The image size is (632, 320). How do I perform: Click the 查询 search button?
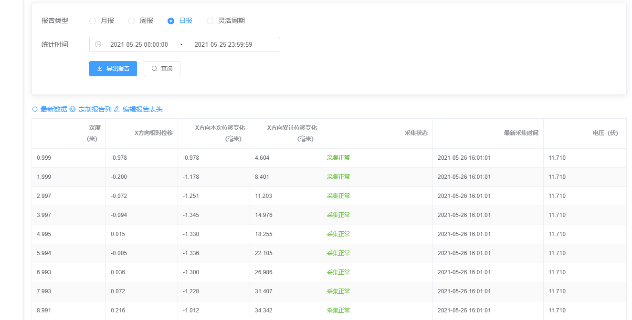coord(162,69)
